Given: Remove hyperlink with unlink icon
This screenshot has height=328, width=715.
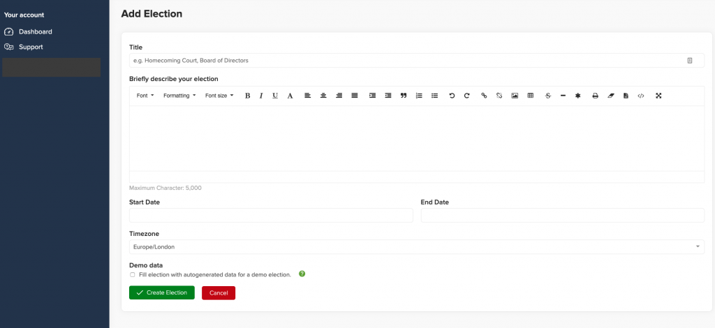Looking at the screenshot, I should click(x=499, y=96).
